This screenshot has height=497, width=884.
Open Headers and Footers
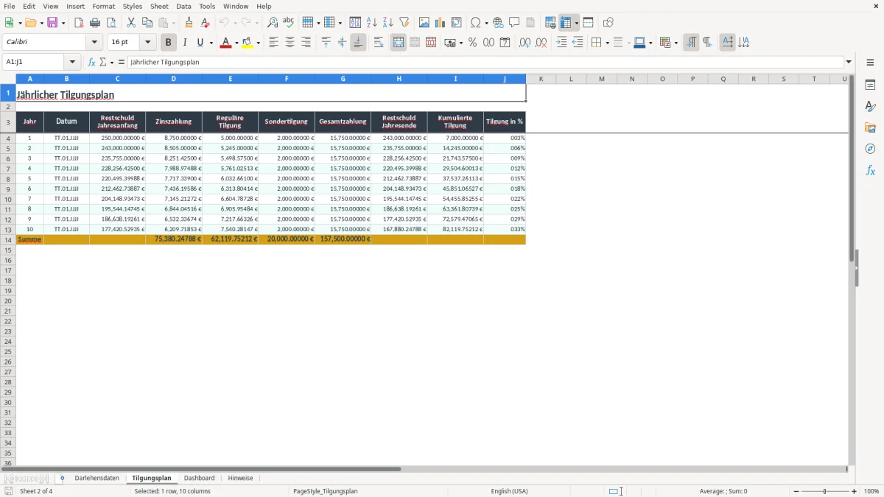pyautogui.click(x=530, y=23)
